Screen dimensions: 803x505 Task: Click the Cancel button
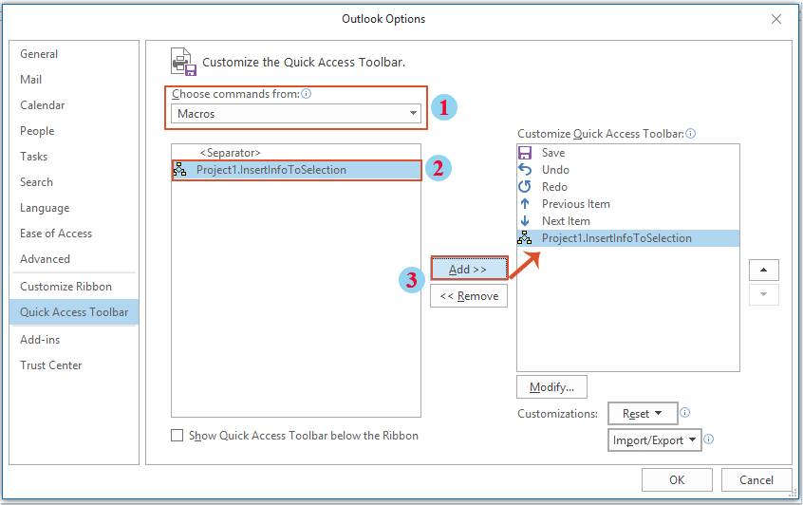point(756,480)
